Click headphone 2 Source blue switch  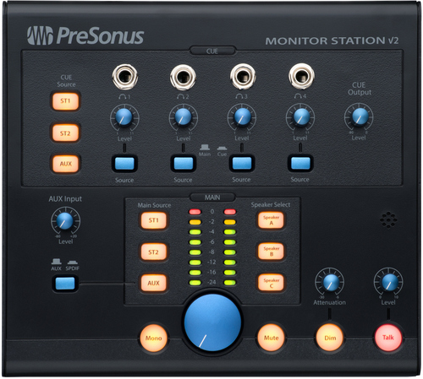184,163
